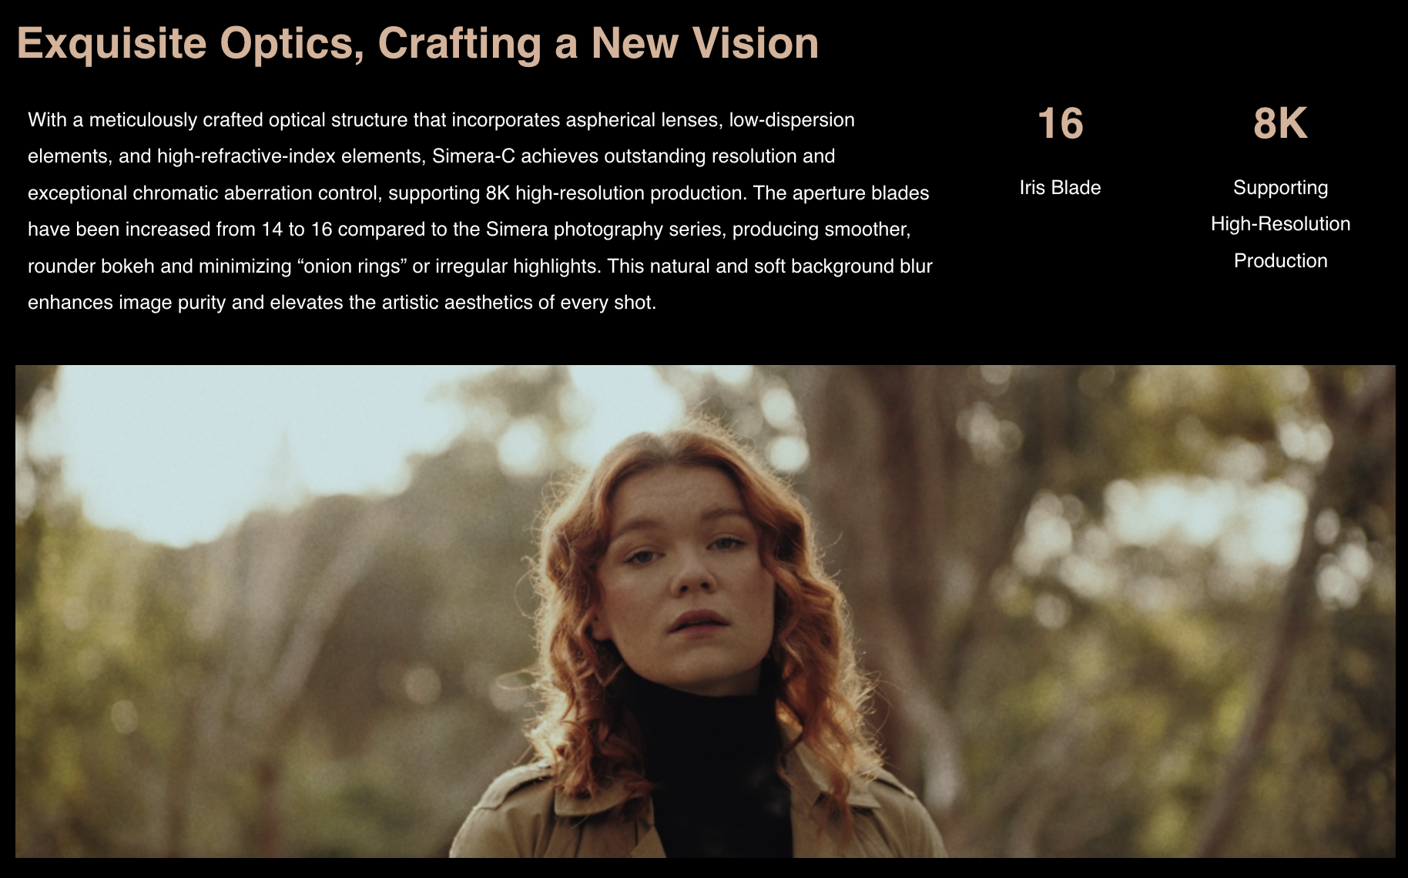Click the Iris Blade label
The image size is (1408, 878).
1060,188
